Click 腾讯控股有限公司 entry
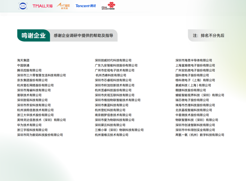246x181 pixels. [x=29, y=70]
